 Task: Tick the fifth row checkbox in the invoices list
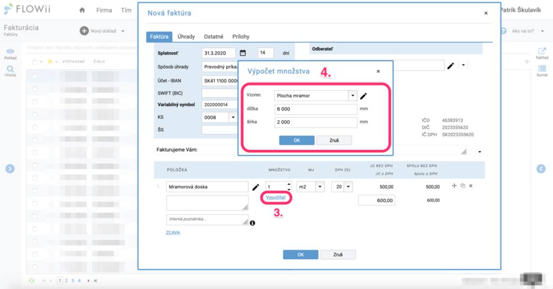35,127
